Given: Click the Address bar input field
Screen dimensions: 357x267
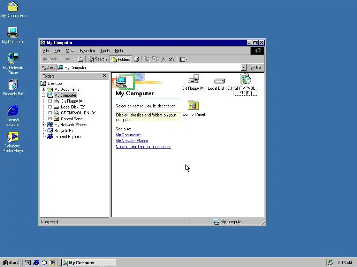Looking at the screenshot, I should 149,68.
